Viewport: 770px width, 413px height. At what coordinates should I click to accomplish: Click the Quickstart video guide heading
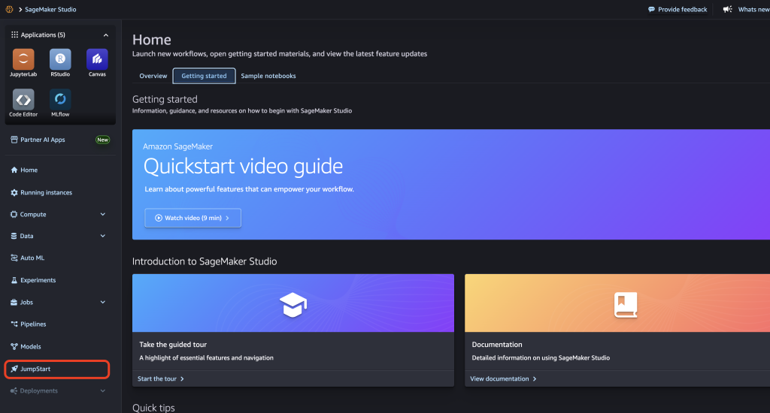[x=243, y=166]
